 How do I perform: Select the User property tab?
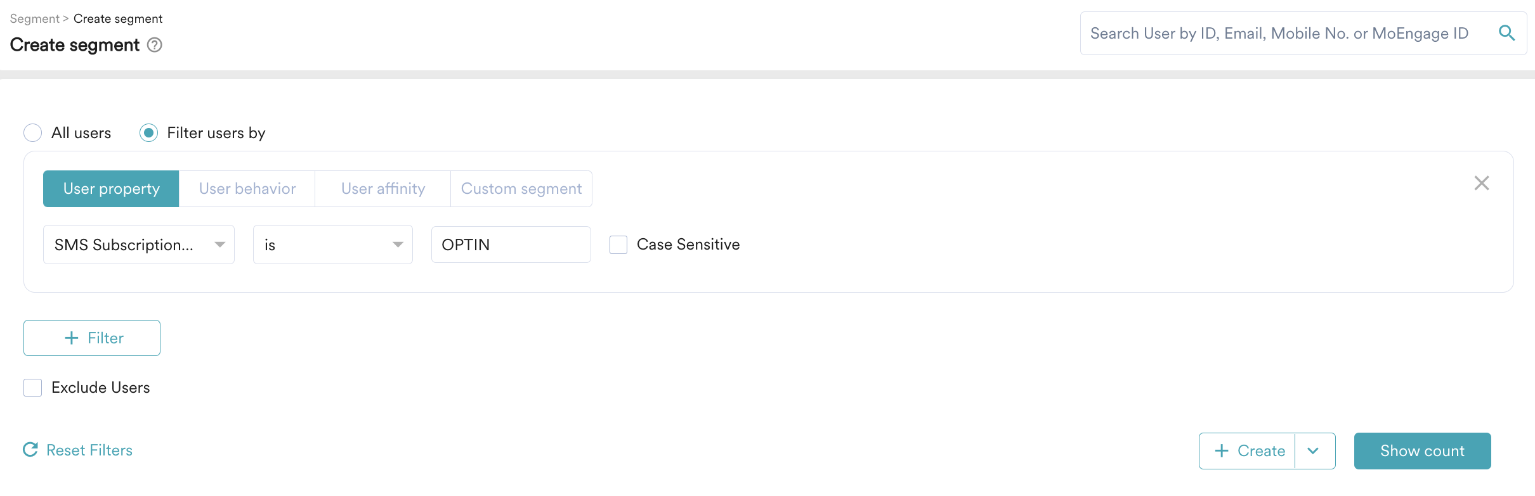click(x=112, y=189)
